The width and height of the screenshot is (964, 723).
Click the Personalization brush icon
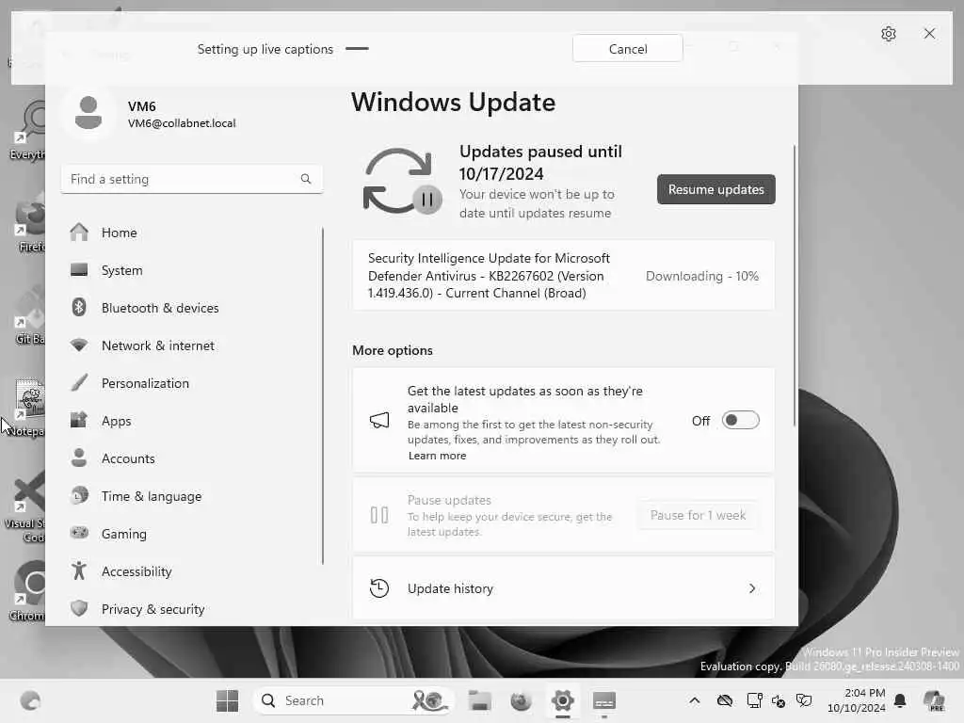(79, 382)
